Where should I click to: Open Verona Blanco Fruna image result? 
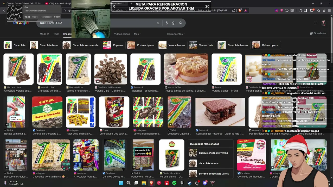pyautogui.click(x=227, y=69)
